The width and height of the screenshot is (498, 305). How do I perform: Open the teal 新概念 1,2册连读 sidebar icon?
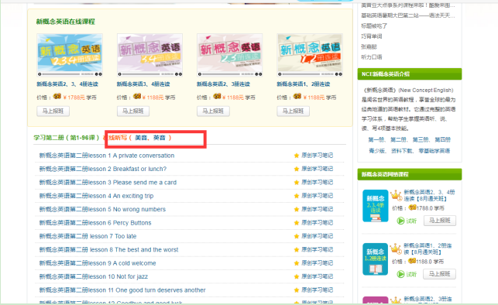tap(376, 259)
